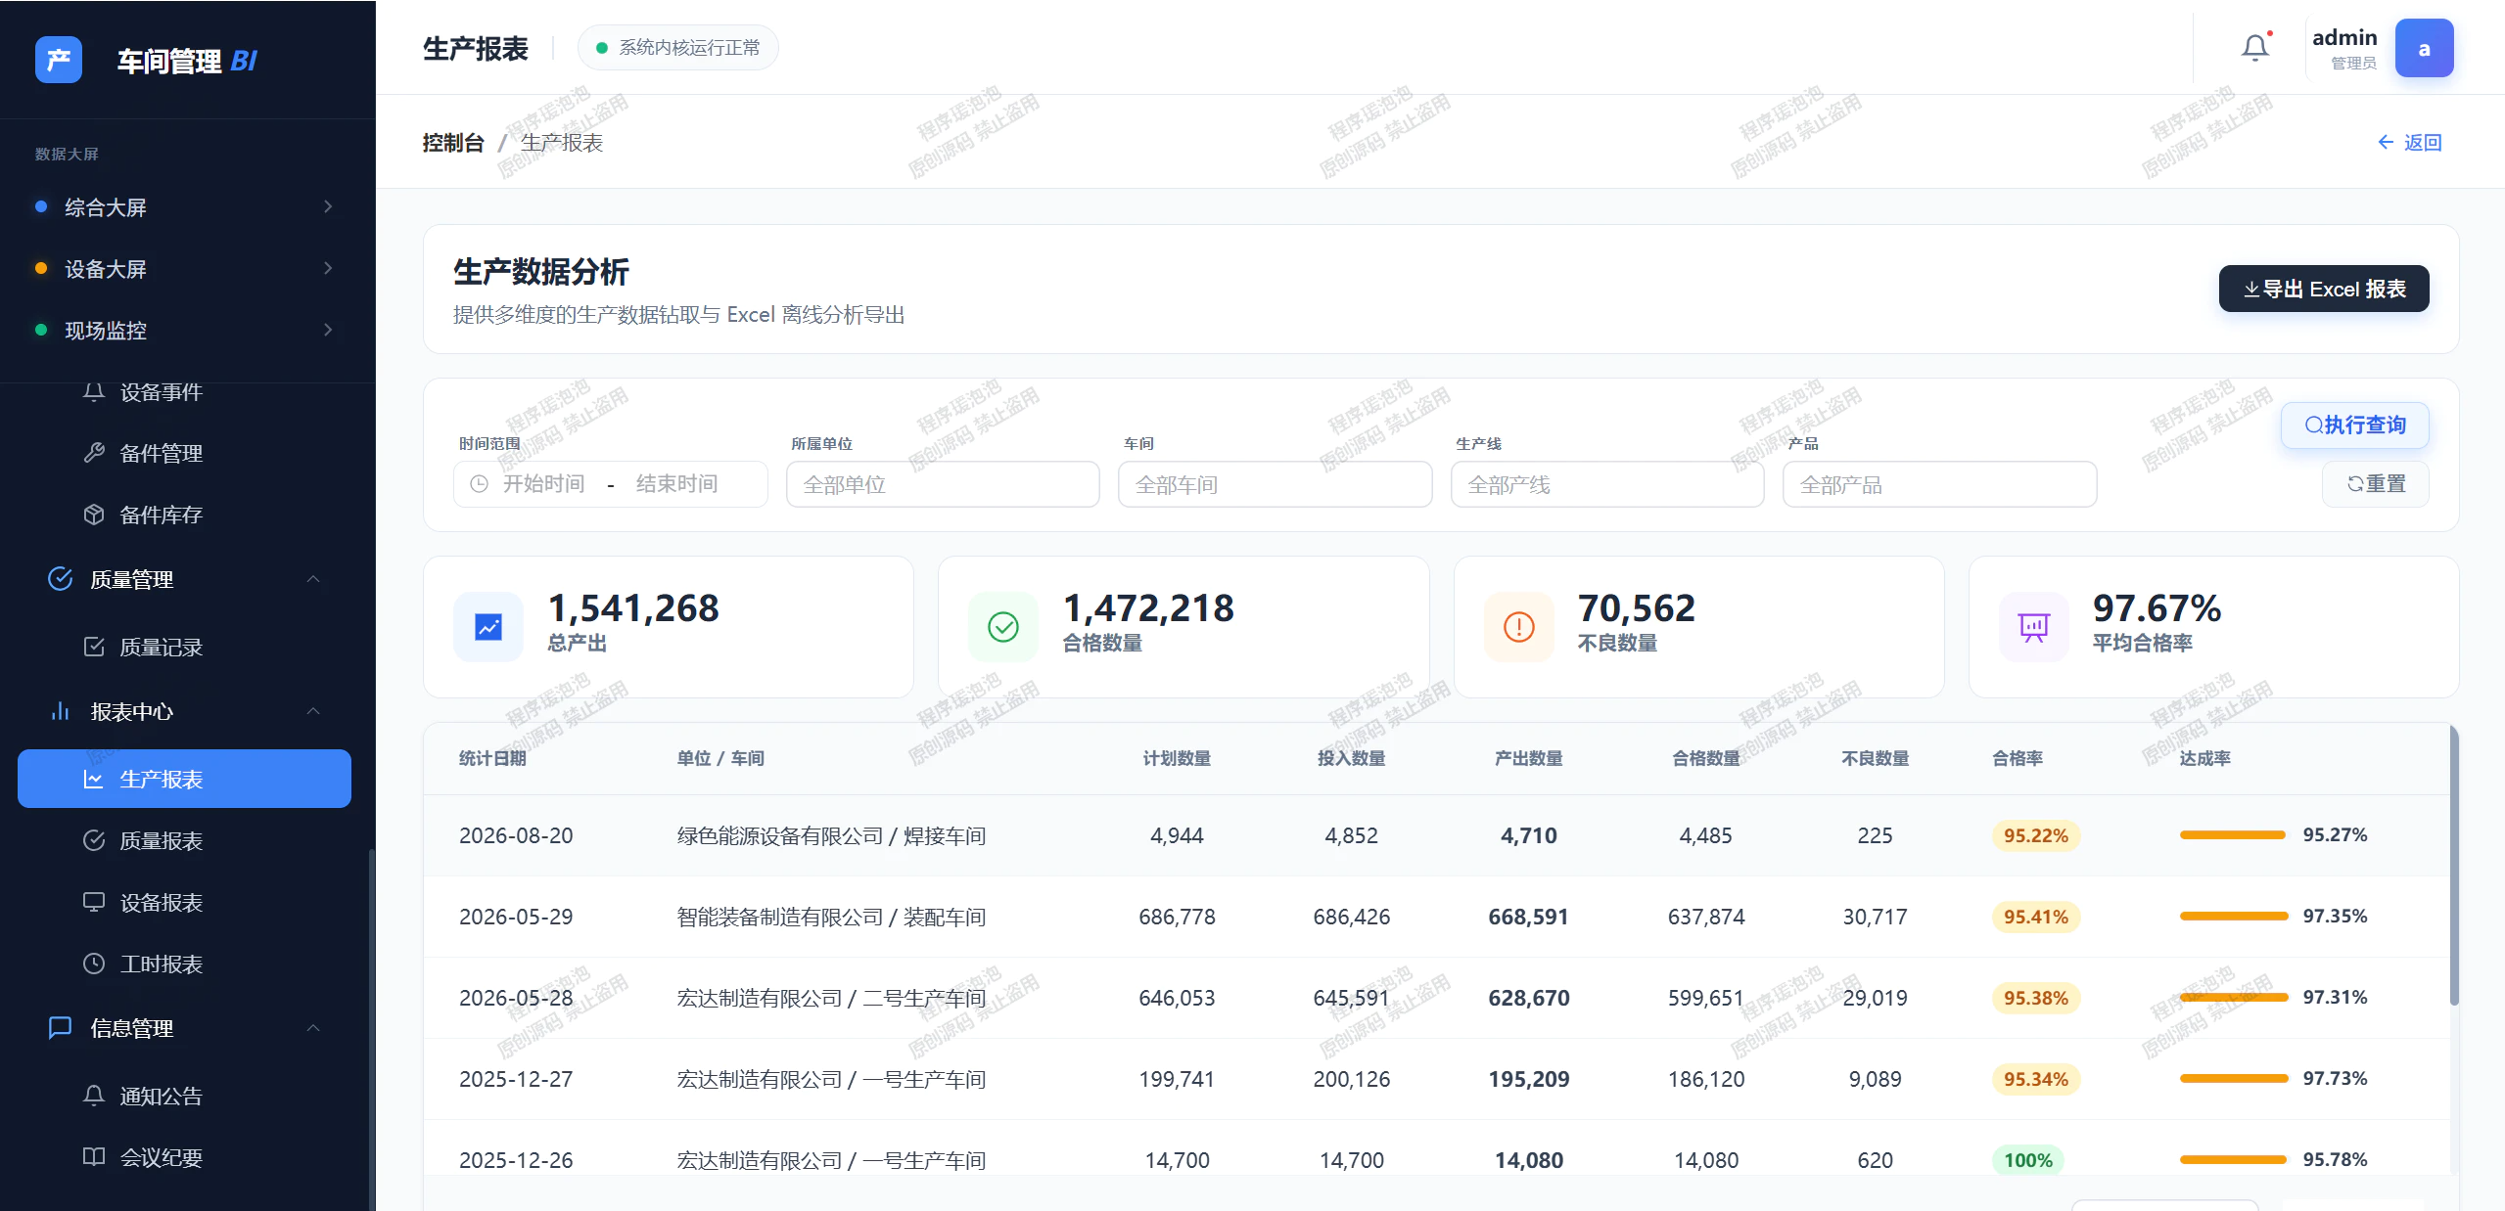Open 工时报表 menu item

click(x=184, y=964)
